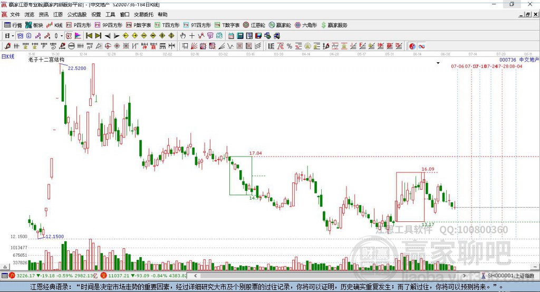Open the 江恩 menu
The image size is (540, 292).
pos(58,14)
